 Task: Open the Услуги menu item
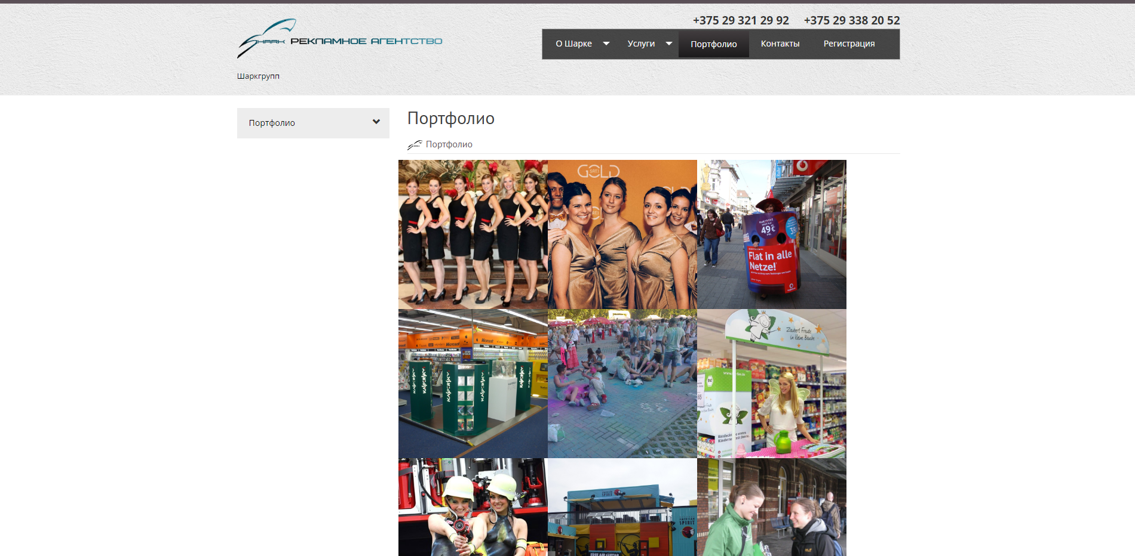pos(641,44)
